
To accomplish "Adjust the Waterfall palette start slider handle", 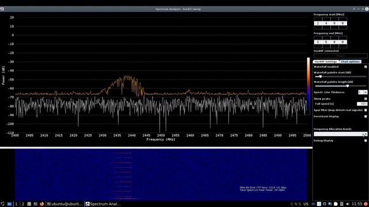I will [x=321, y=76].
